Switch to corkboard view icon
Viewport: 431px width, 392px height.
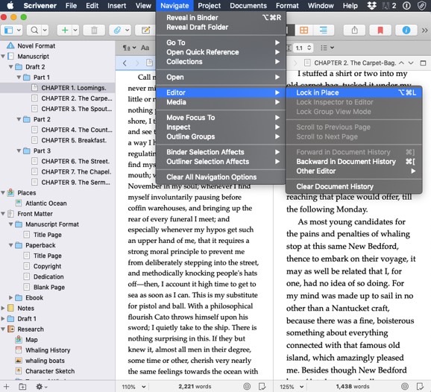(303, 30)
